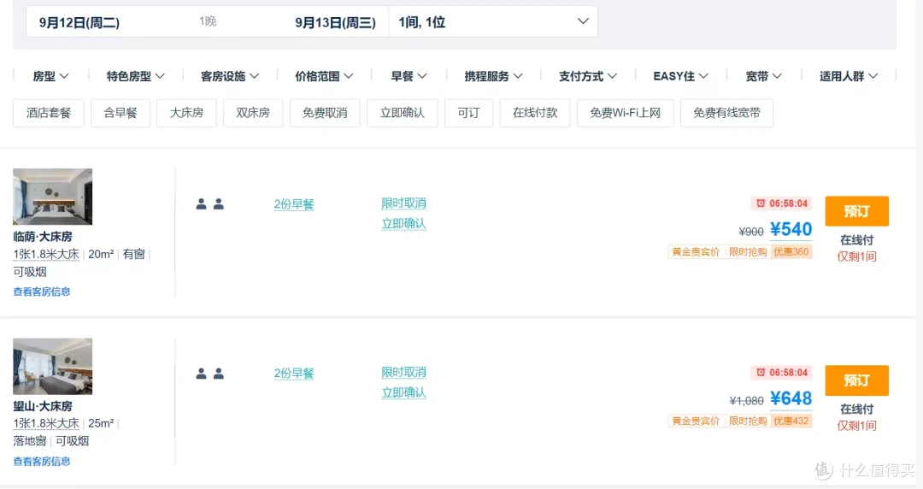The height and width of the screenshot is (489, 923).
Task: Book the ¥648 望山·大床房 room
Action: (856, 380)
